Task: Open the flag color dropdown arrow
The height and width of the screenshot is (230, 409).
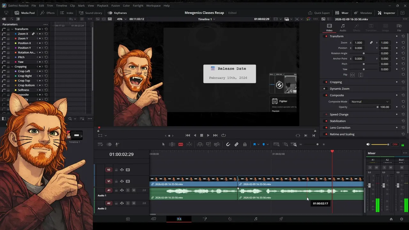Action: pyautogui.click(x=259, y=144)
